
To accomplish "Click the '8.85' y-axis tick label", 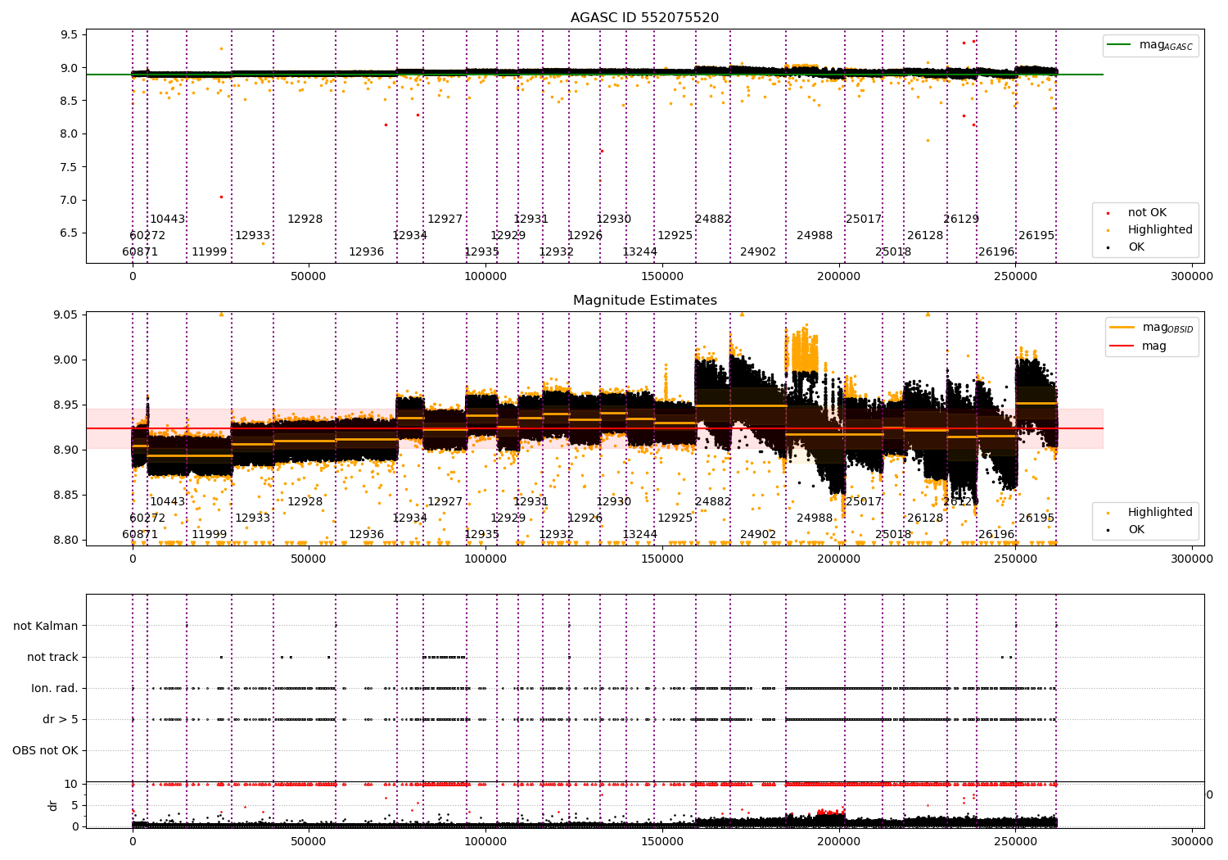I will (65, 496).
